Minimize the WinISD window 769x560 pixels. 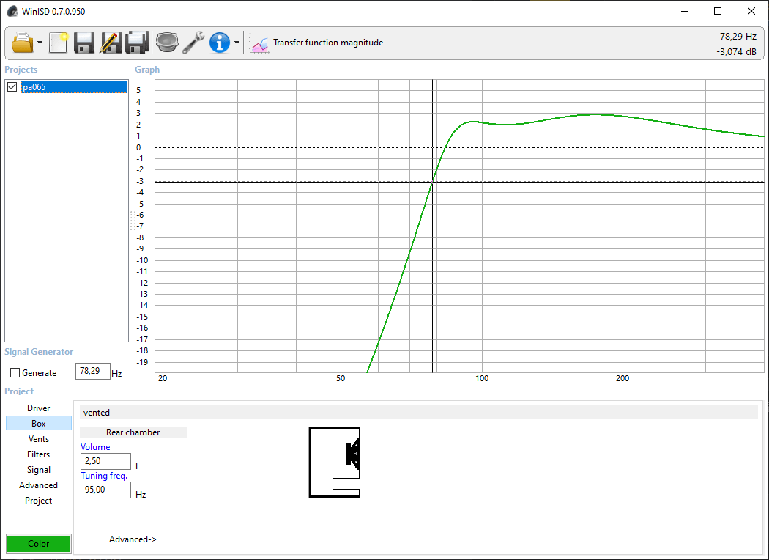pos(685,11)
